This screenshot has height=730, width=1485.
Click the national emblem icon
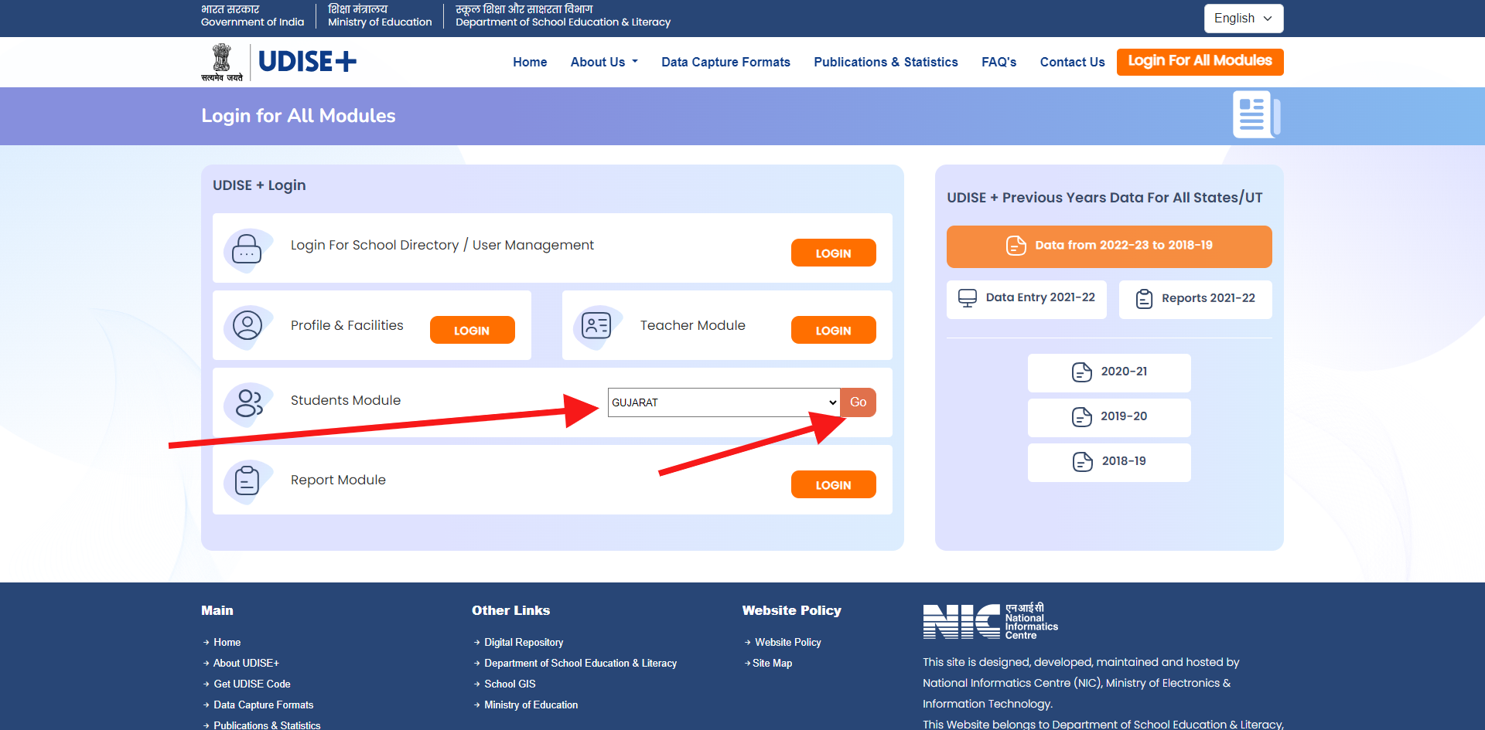[224, 61]
